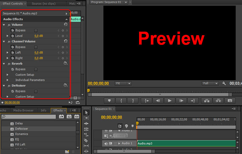Select the Sequence 01 timeline tab
Image resolution: width=242 pixels, height=154 pixels.
103,109
